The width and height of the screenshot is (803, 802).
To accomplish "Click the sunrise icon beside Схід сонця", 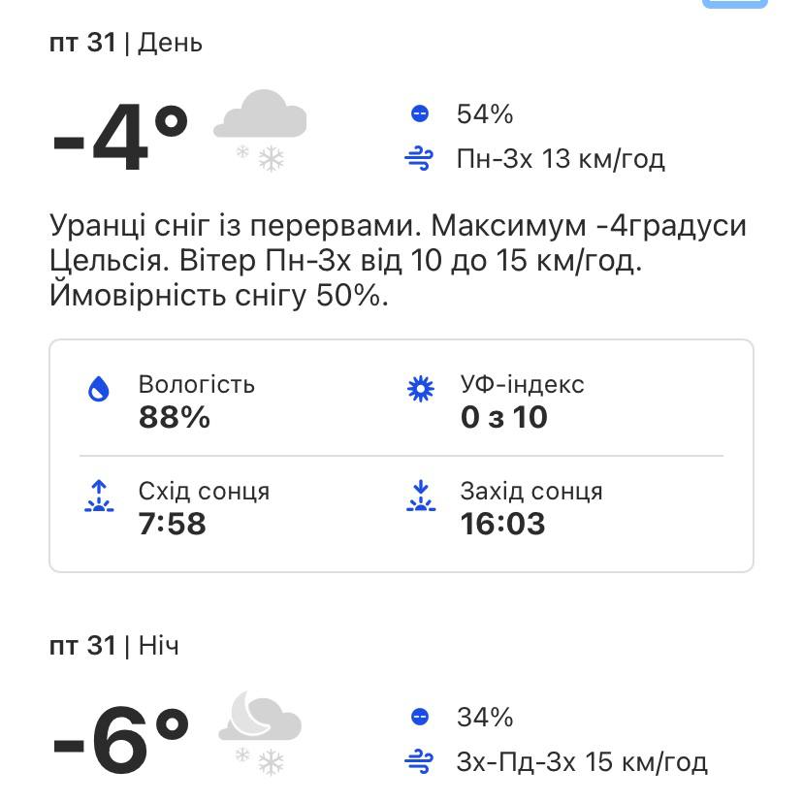I will coord(98,497).
